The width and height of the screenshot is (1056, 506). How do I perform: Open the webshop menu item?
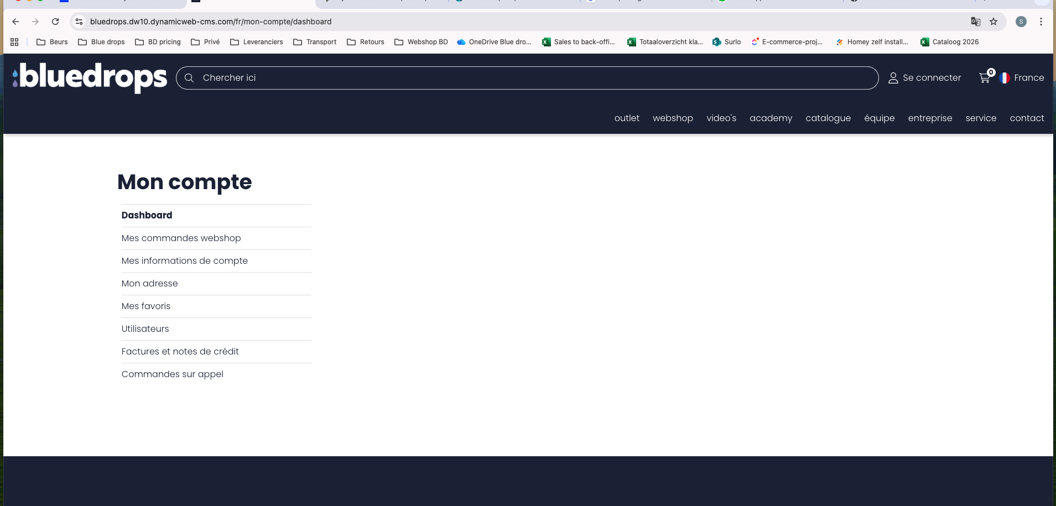(x=673, y=118)
